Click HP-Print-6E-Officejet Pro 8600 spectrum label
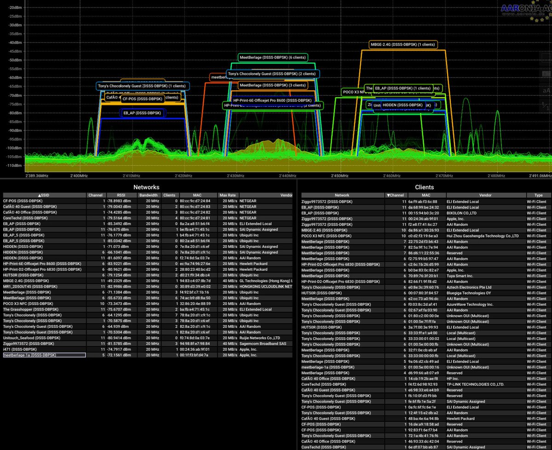Screen dimensions: 552x450 click(x=272, y=100)
